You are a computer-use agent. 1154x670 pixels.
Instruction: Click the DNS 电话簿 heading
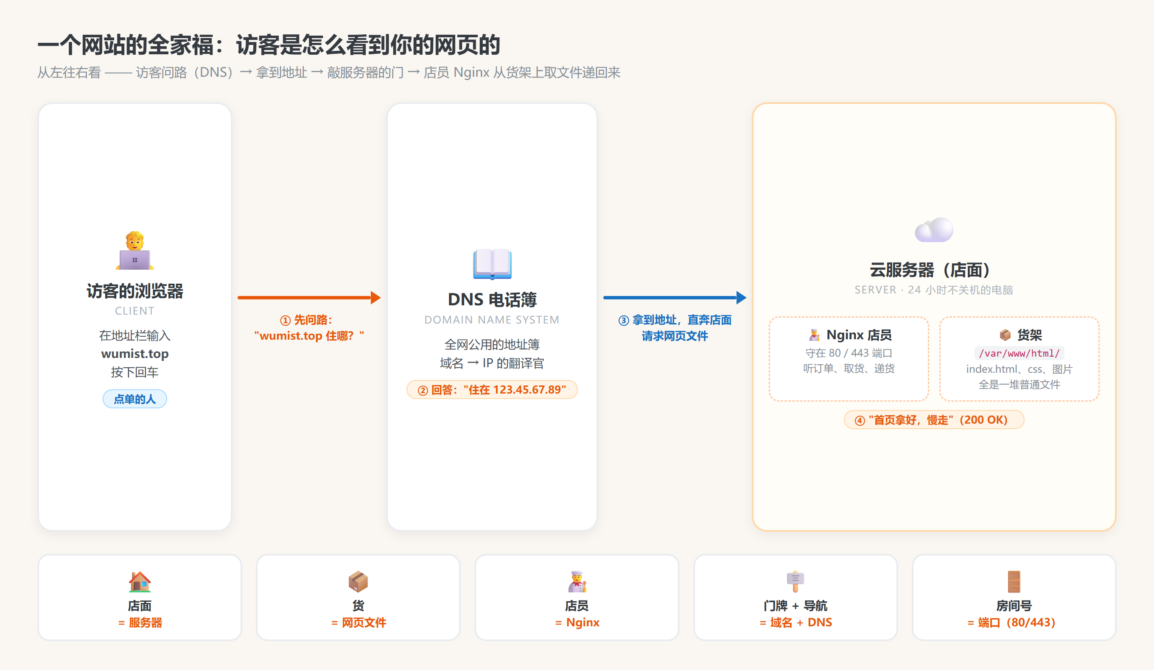tap(492, 299)
